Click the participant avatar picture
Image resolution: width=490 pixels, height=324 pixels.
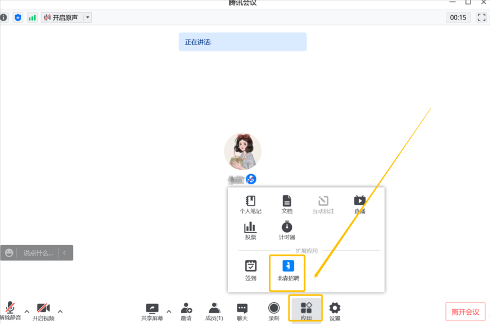[242, 151]
